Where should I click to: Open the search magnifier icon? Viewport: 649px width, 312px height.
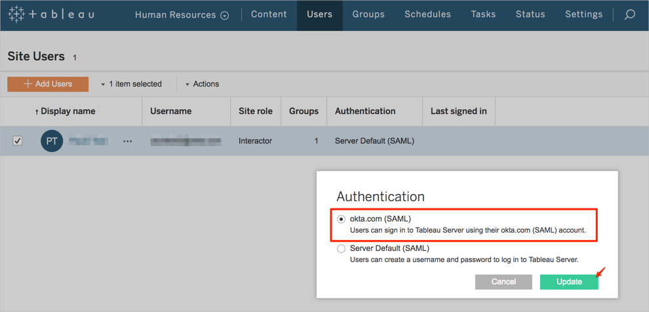point(629,14)
